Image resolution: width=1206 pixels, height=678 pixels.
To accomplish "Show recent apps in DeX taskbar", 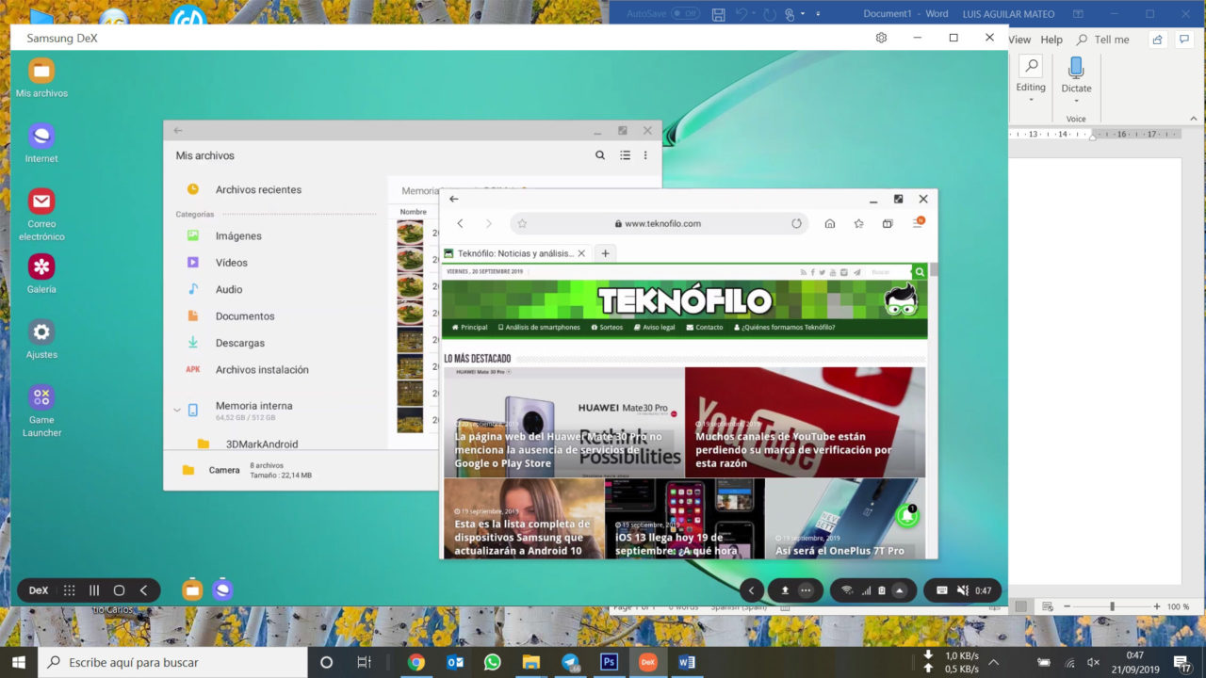I will click(x=94, y=590).
